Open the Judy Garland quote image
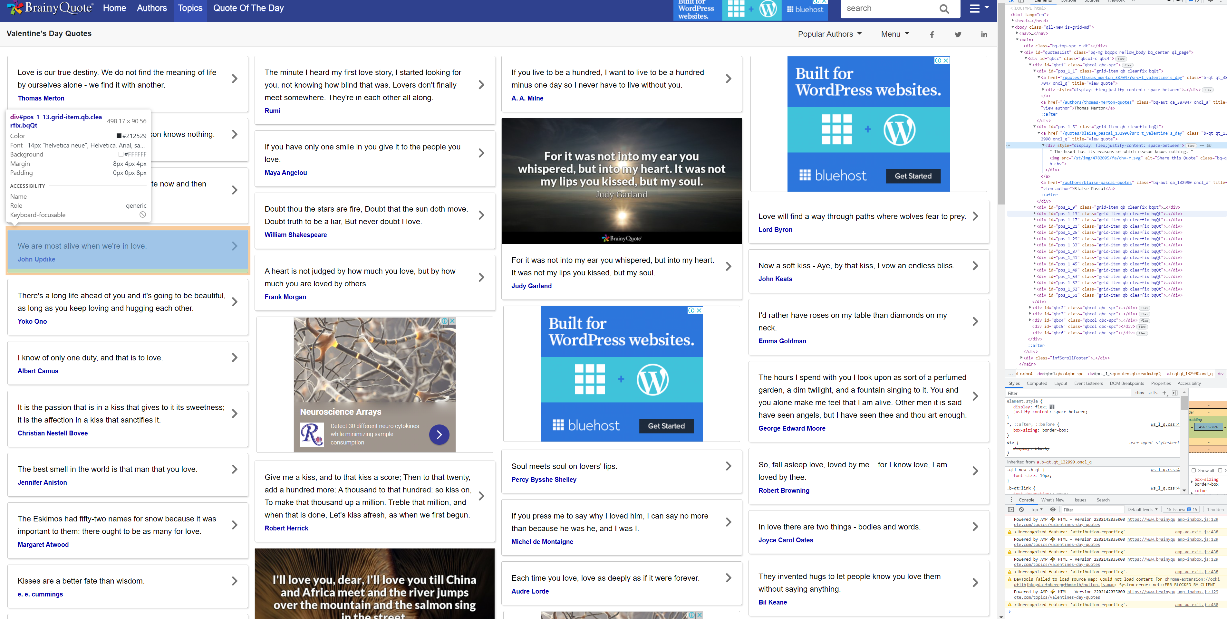Viewport: 1227px width, 619px height. [x=621, y=181]
